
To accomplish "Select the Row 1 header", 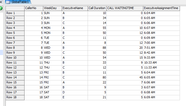I will click(15, 13).
